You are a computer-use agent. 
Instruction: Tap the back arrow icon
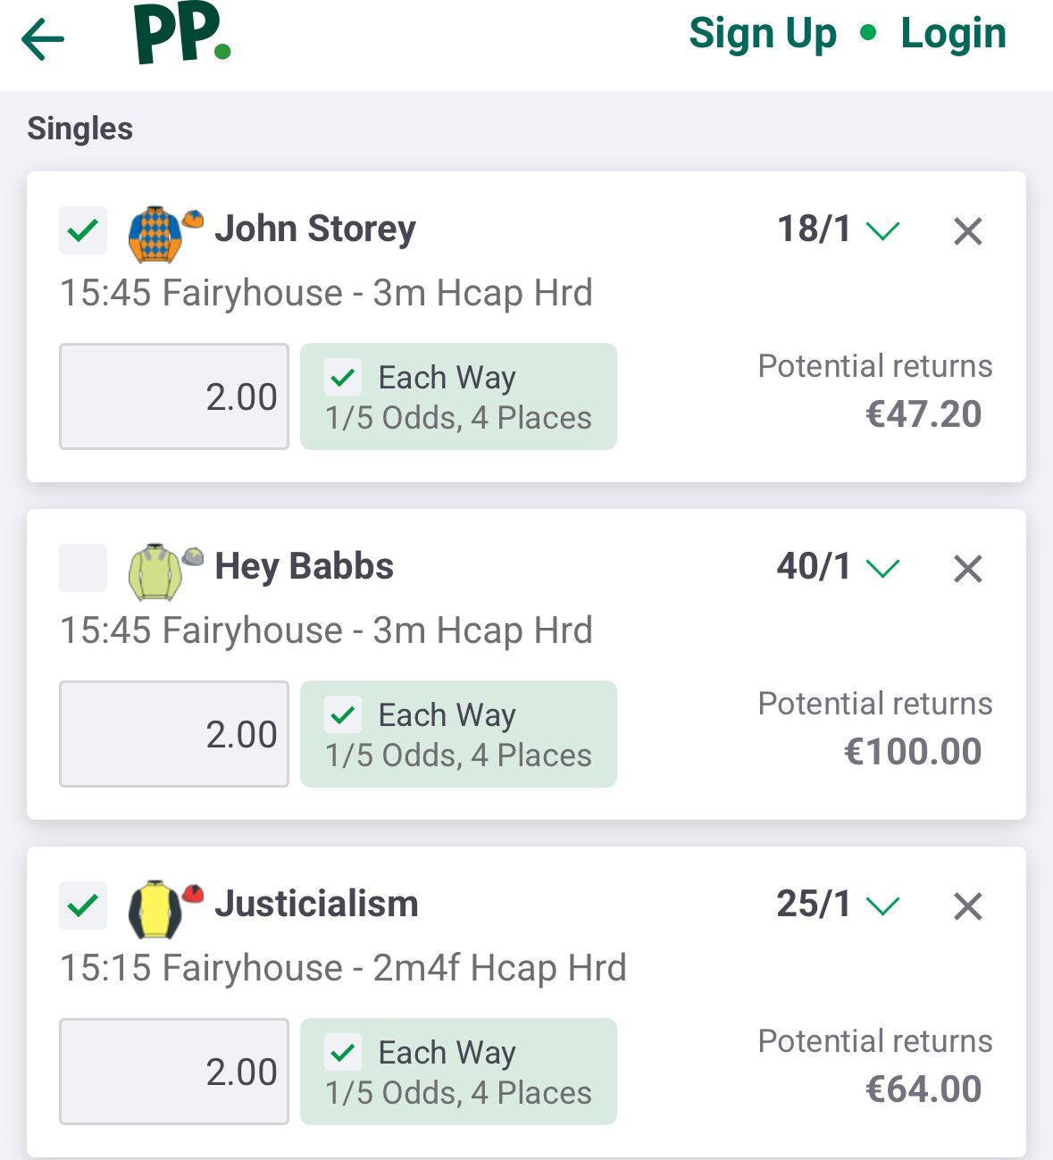point(43,39)
